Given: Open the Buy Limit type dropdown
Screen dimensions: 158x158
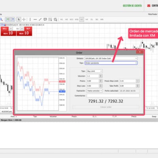Looking at the screenshot, I should [x=94, y=71].
